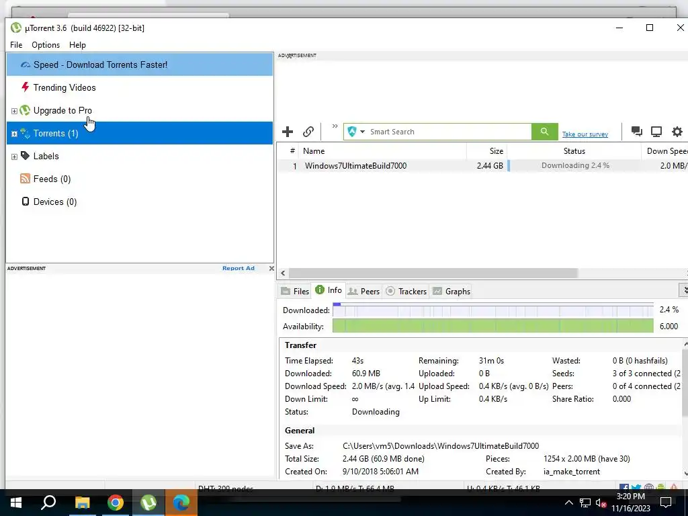Click the green Availability bar
Screen dimensions: 688x516
point(492,326)
